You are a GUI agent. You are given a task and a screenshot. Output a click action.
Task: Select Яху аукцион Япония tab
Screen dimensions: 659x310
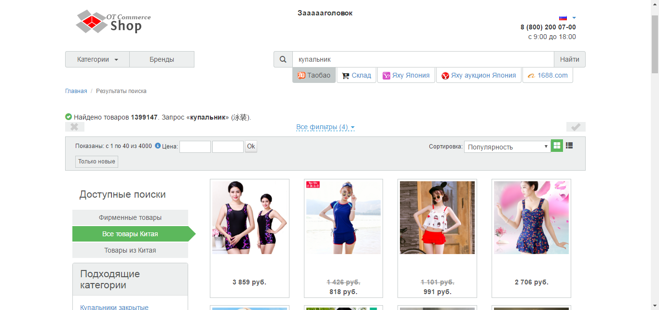[479, 75]
